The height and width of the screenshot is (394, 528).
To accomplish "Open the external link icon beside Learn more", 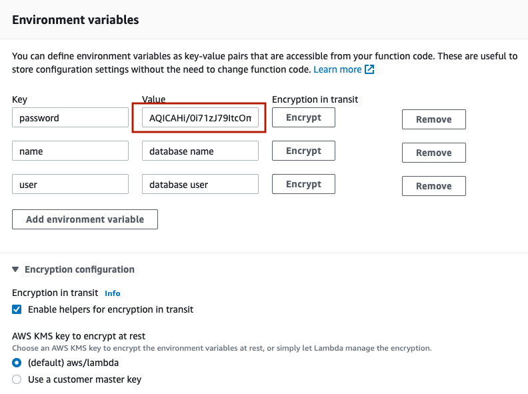I will 369,69.
